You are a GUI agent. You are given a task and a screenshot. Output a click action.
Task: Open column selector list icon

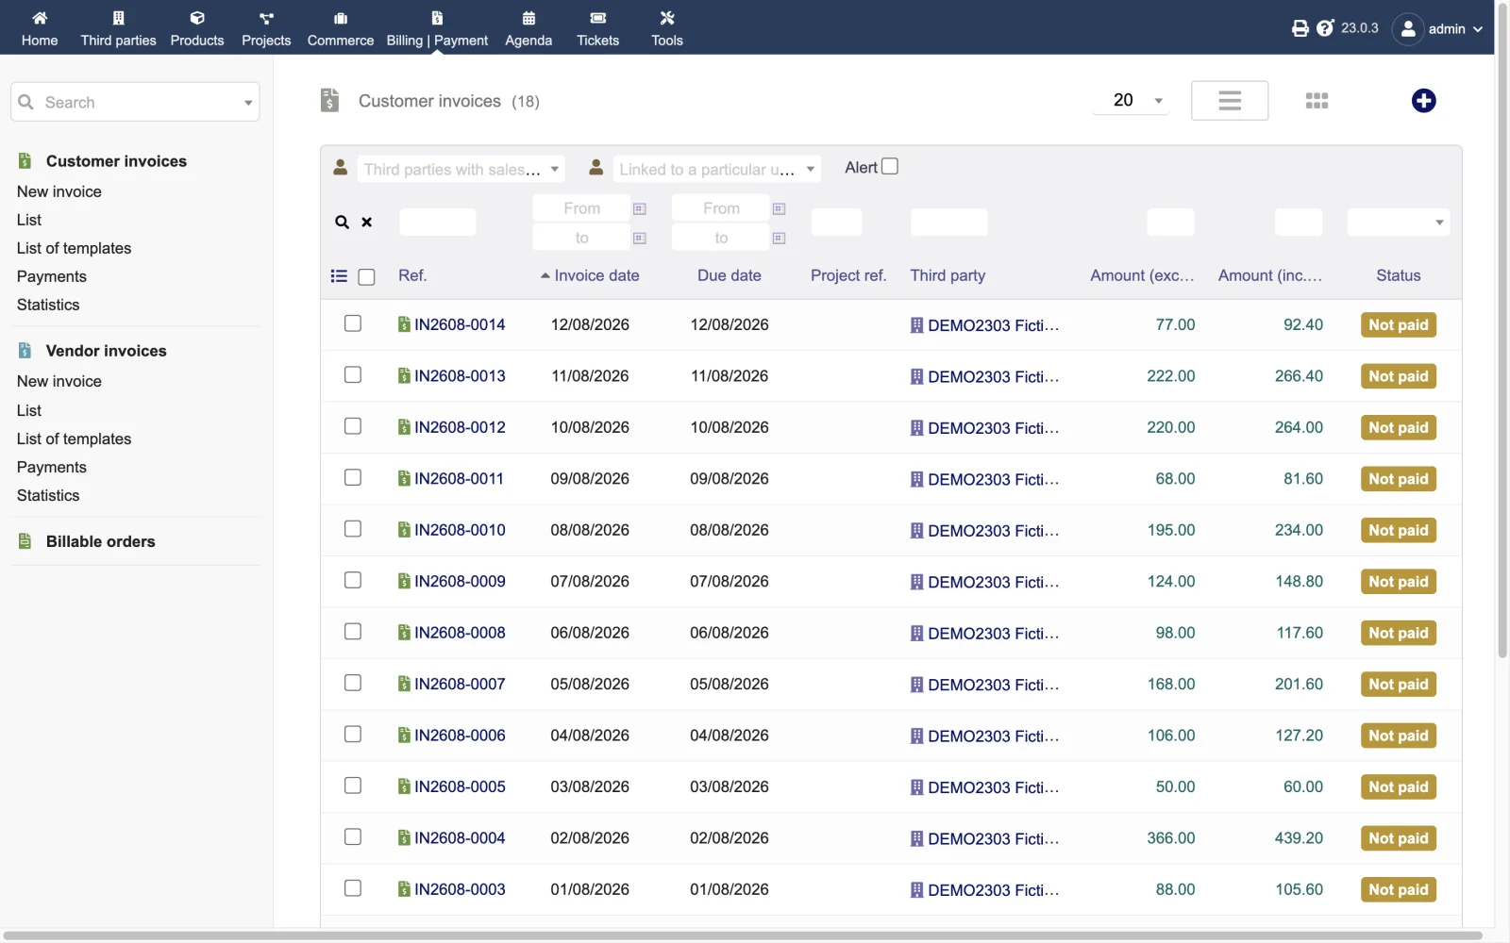pyautogui.click(x=339, y=276)
